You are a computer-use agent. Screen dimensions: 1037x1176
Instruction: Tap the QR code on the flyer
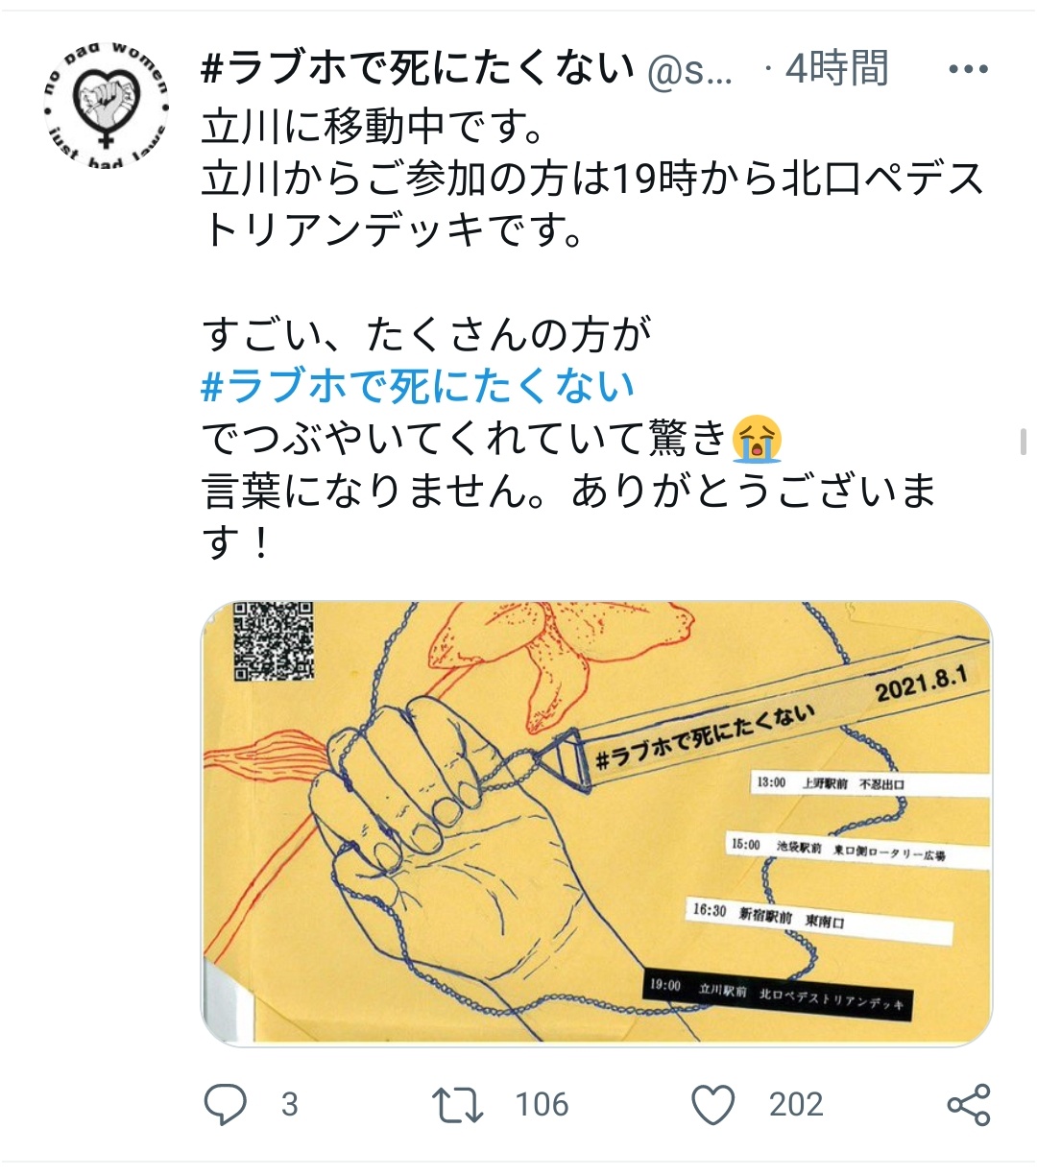[275, 641]
